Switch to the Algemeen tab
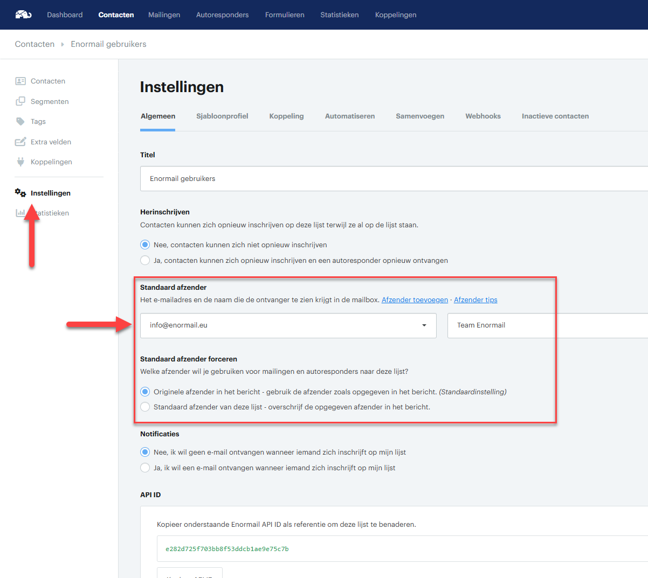The height and width of the screenshot is (578, 648). tap(158, 116)
